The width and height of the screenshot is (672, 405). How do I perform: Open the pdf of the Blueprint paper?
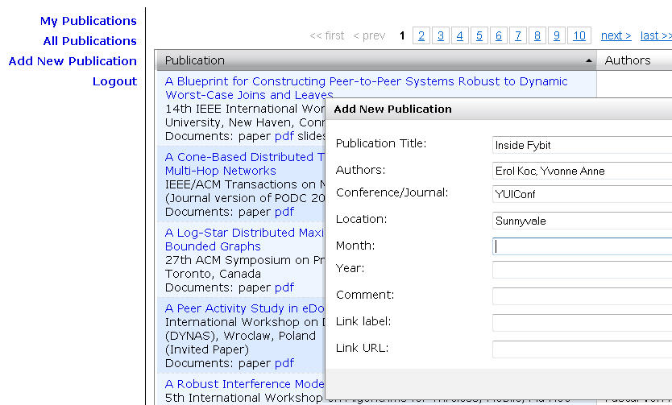pyautogui.click(x=284, y=136)
